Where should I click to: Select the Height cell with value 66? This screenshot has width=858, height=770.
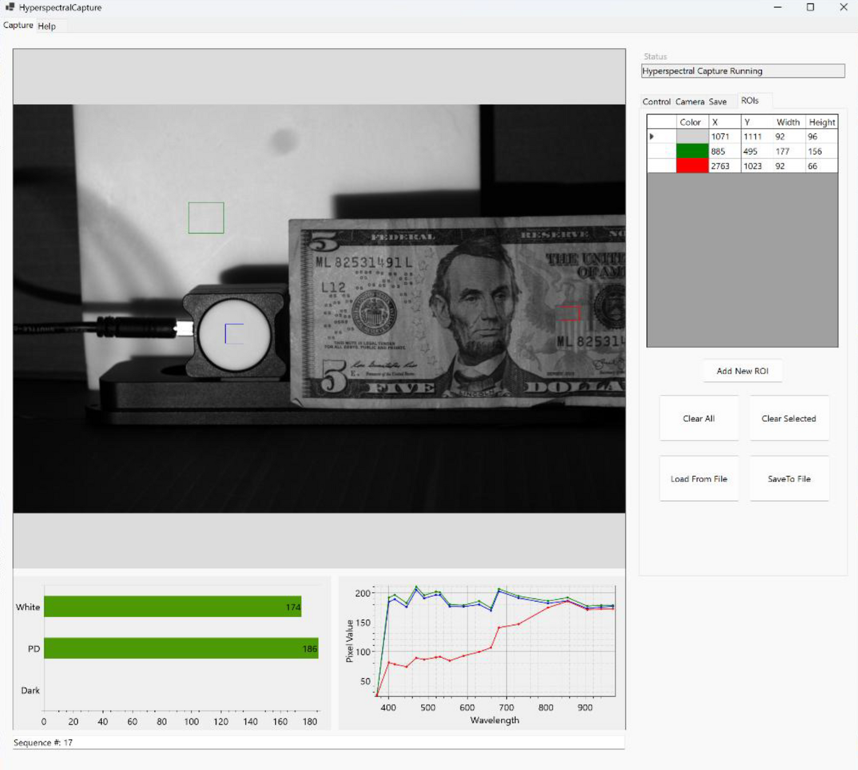click(822, 166)
